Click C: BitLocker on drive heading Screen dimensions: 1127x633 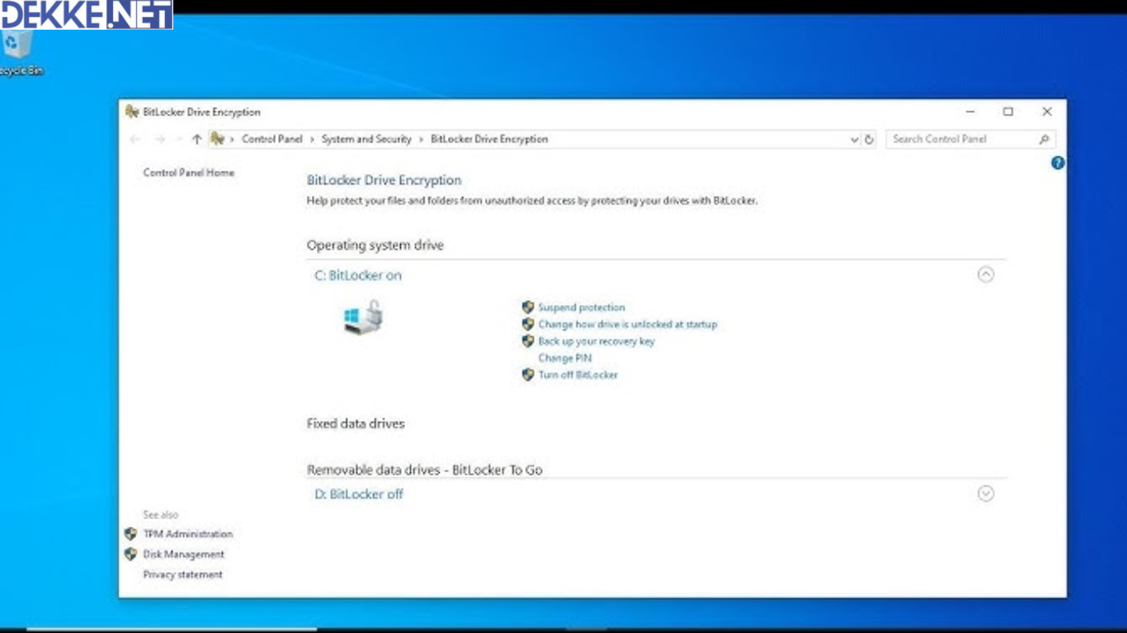click(x=358, y=275)
